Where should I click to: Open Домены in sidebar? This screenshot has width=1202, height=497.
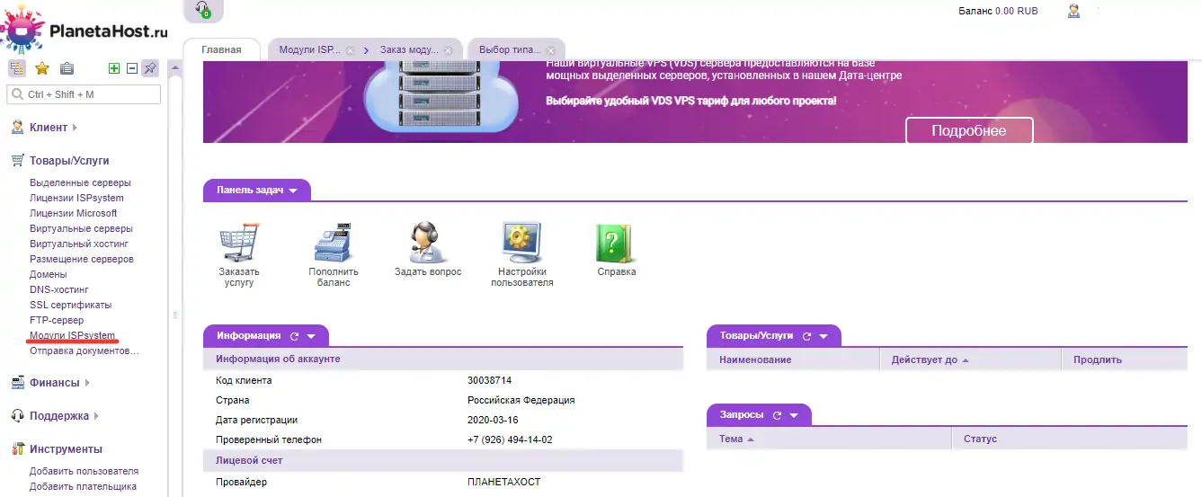[48, 274]
